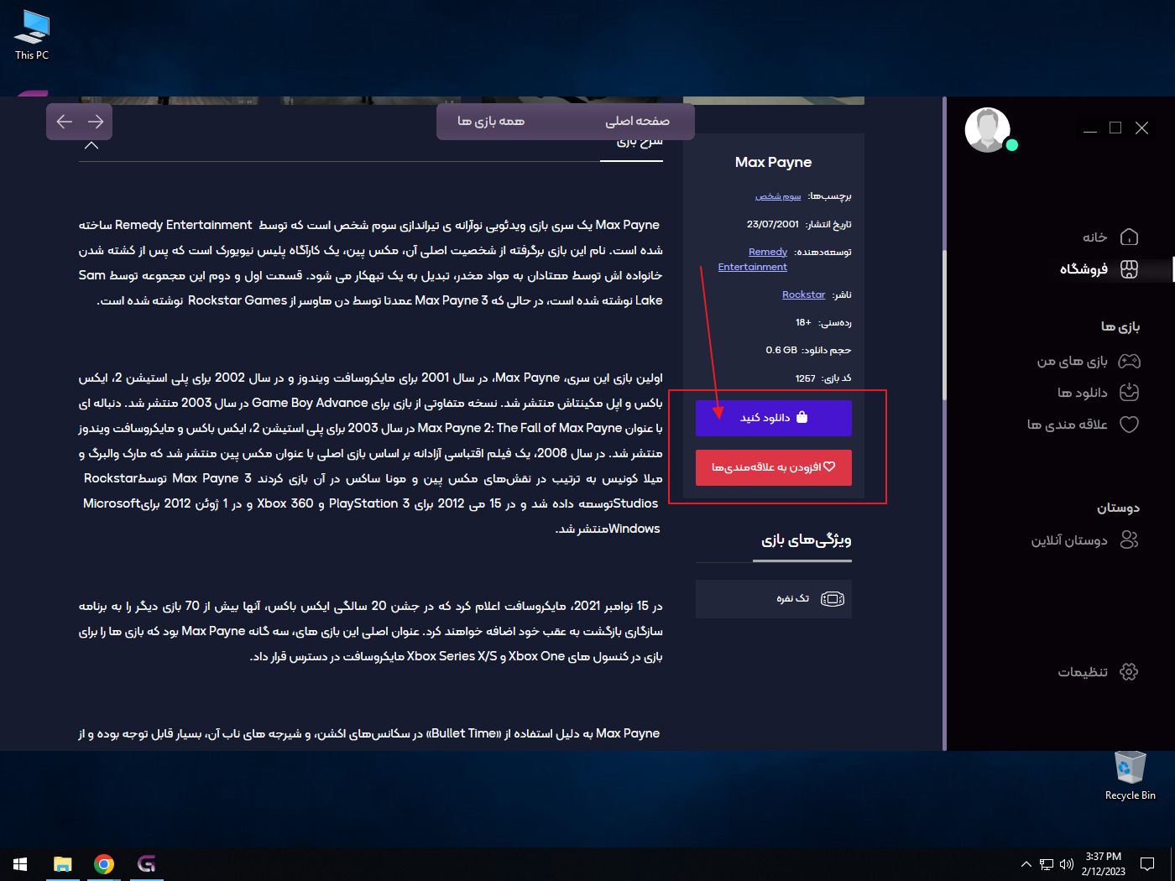Click the user profile avatar
The width and height of the screenshot is (1175, 881).
[x=987, y=130]
